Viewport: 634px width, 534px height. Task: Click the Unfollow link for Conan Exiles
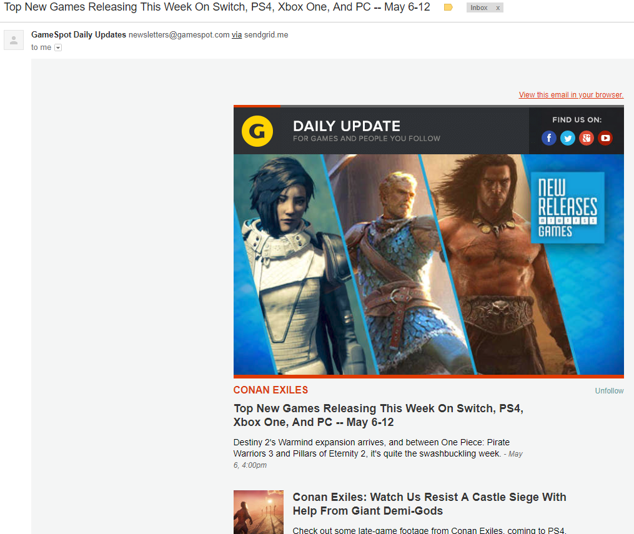coord(609,391)
